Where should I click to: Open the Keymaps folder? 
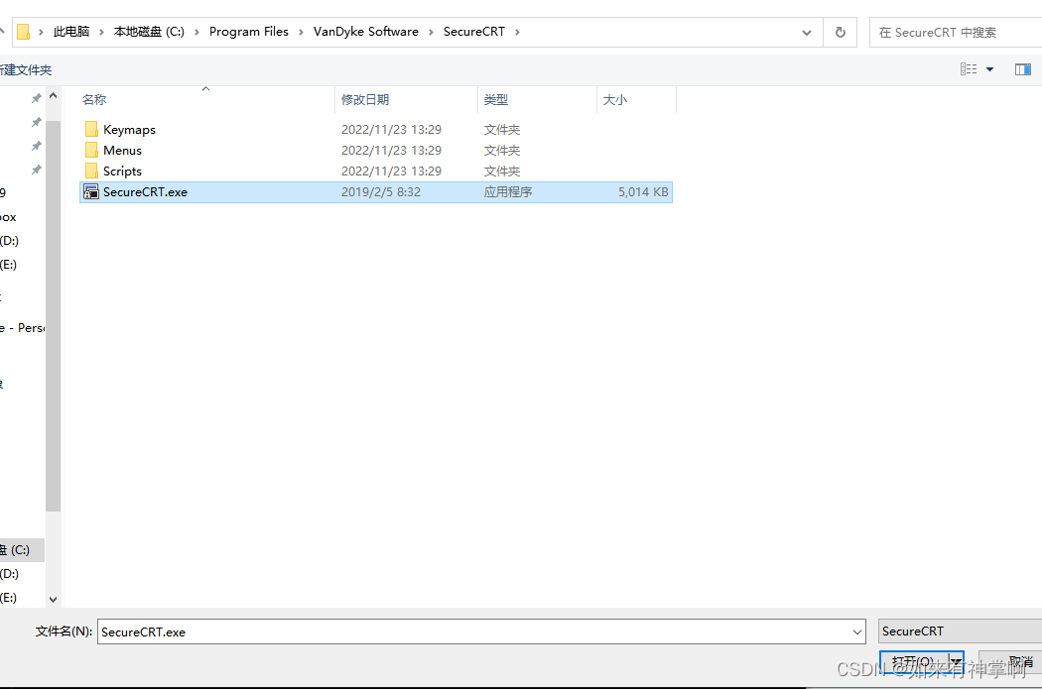127,129
